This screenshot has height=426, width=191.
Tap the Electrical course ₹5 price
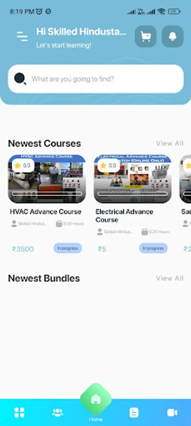[x=102, y=249]
